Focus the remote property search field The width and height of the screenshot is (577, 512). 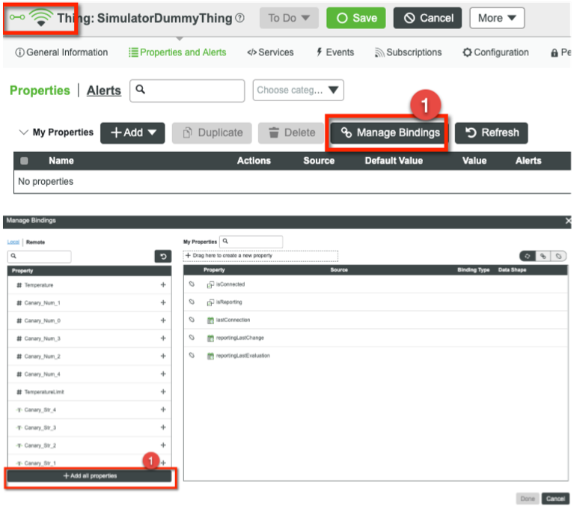coord(40,257)
